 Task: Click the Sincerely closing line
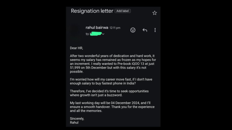coord(77,119)
